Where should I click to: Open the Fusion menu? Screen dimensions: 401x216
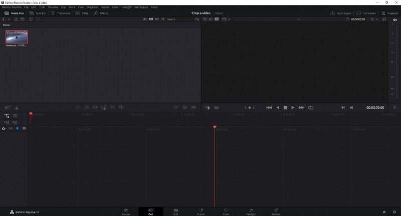pyautogui.click(x=105, y=7)
